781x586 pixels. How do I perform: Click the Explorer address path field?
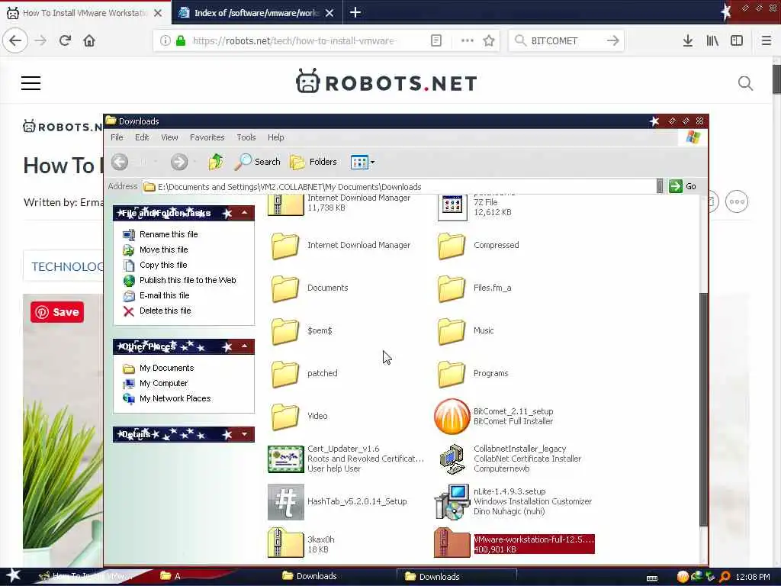click(x=398, y=186)
